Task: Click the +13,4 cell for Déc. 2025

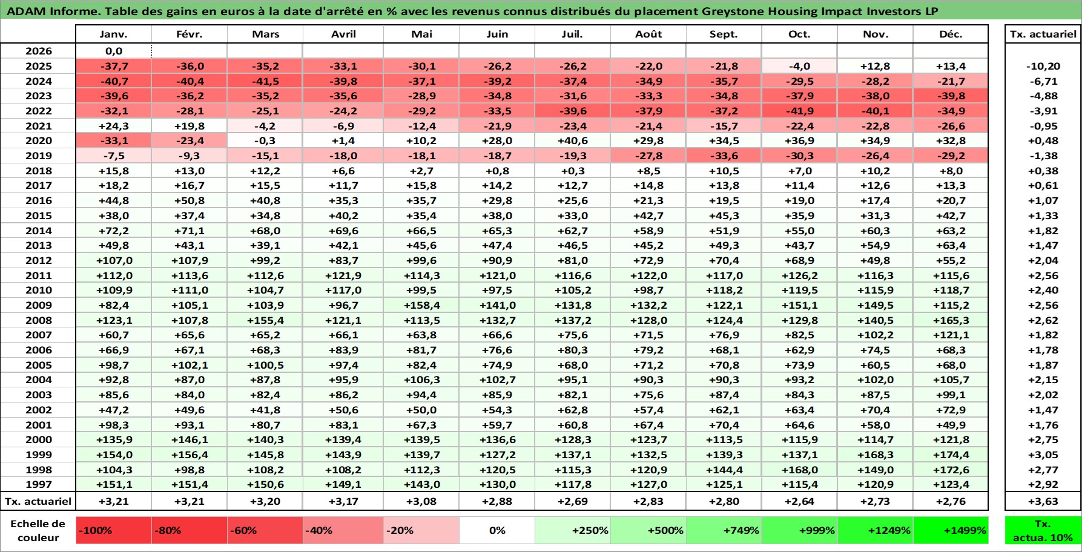Action: (951, 66)
